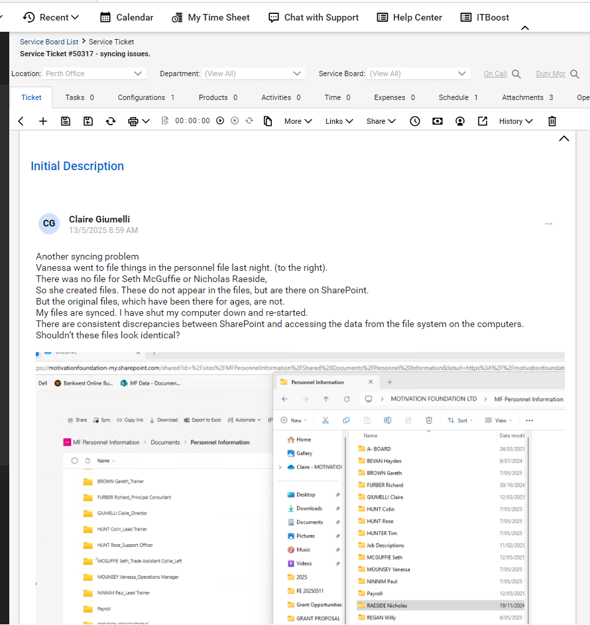Click the CG avatar of Claire Giumelli
Image resolution: width=590 pixels, height=625 pixels.
49,224
